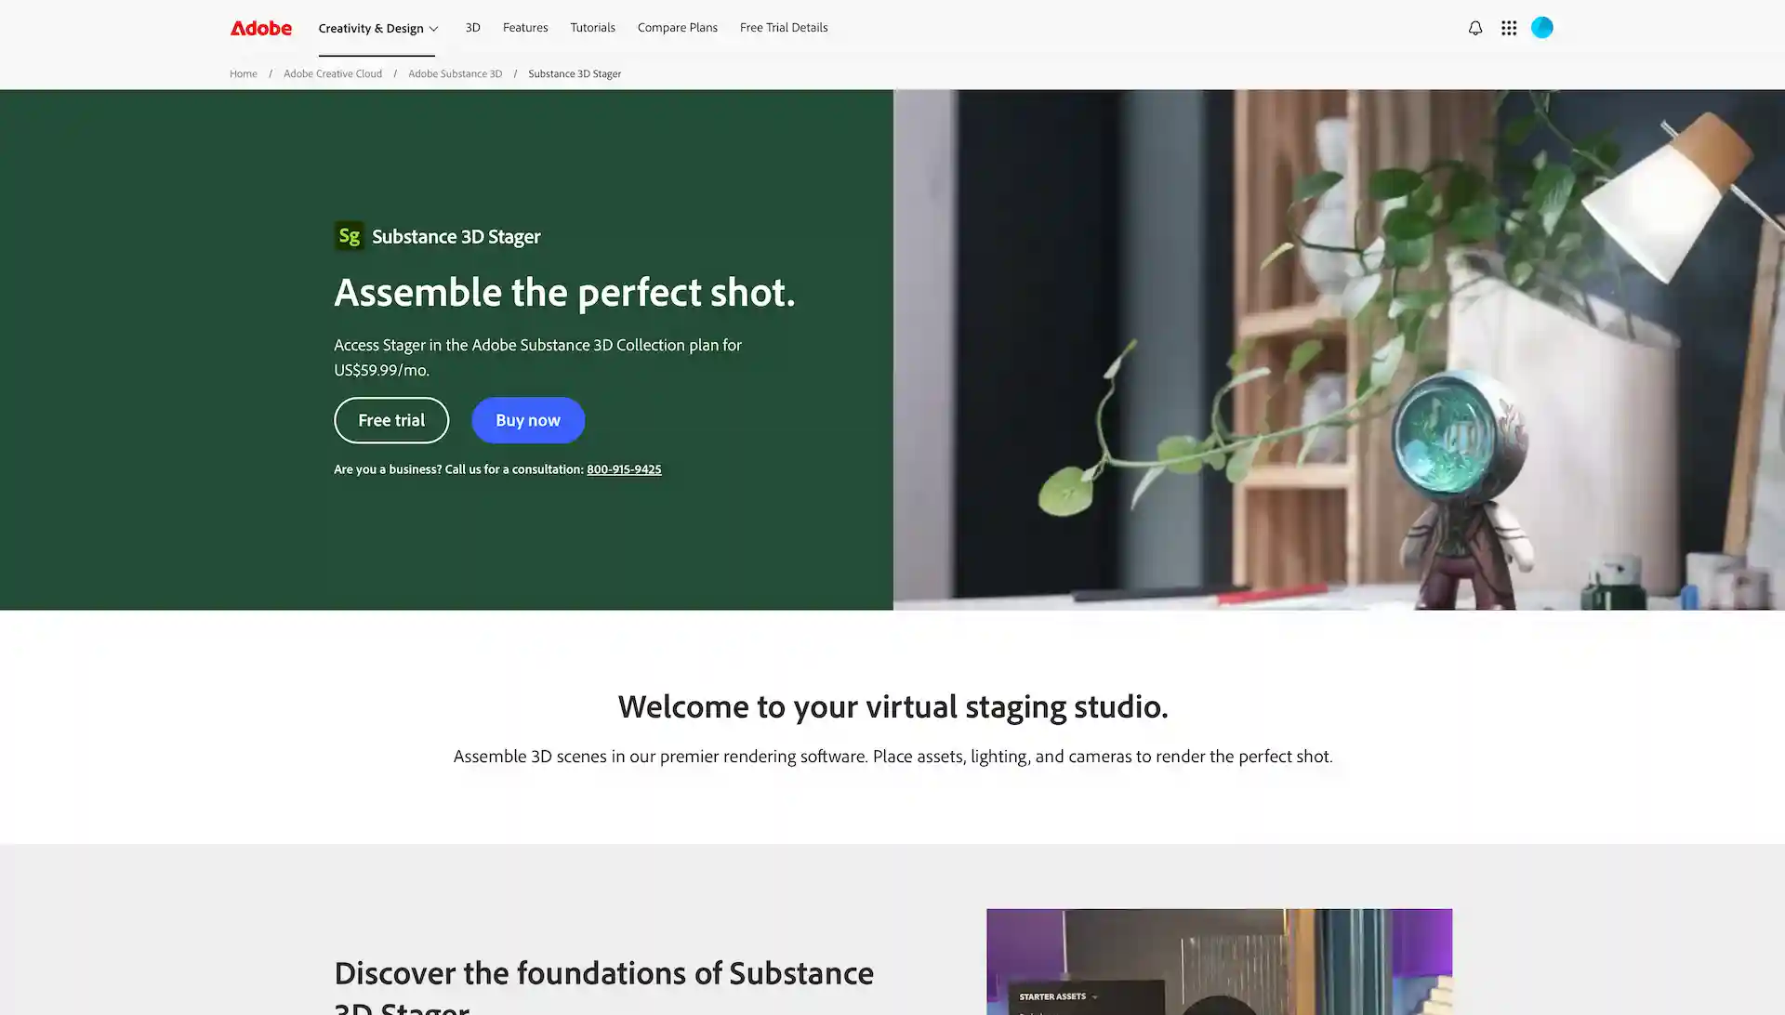The height and width of the screenshot is (1015, 1785).
Task: Click the "Assemble the perfect shot." heading
Action: 564,293
